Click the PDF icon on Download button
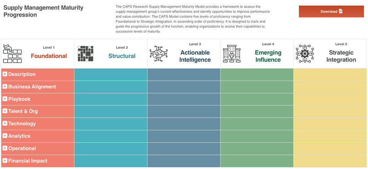The width and height of the screenshot is (368, 169). pos(340,11)
